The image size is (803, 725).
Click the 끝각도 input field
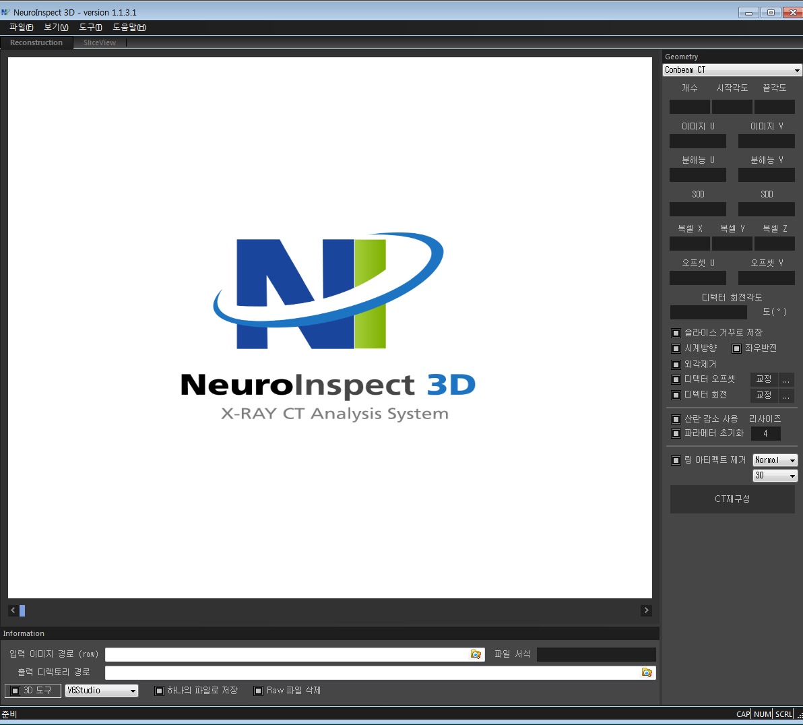[774, 106]
